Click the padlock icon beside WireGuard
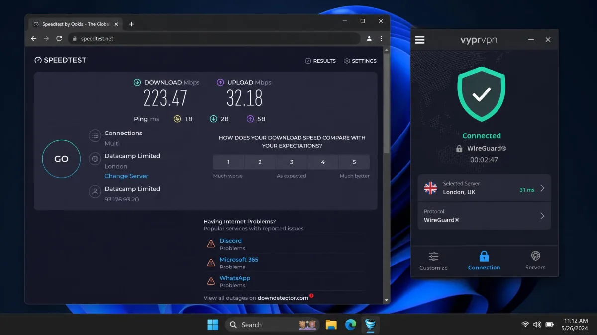597x335 pixels. pos(459,149)
